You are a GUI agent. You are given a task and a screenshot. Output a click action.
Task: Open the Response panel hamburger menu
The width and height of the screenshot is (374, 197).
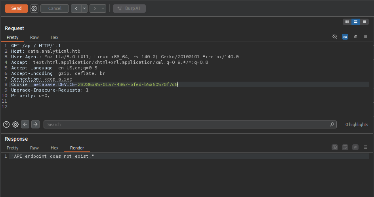pos(366,147)
